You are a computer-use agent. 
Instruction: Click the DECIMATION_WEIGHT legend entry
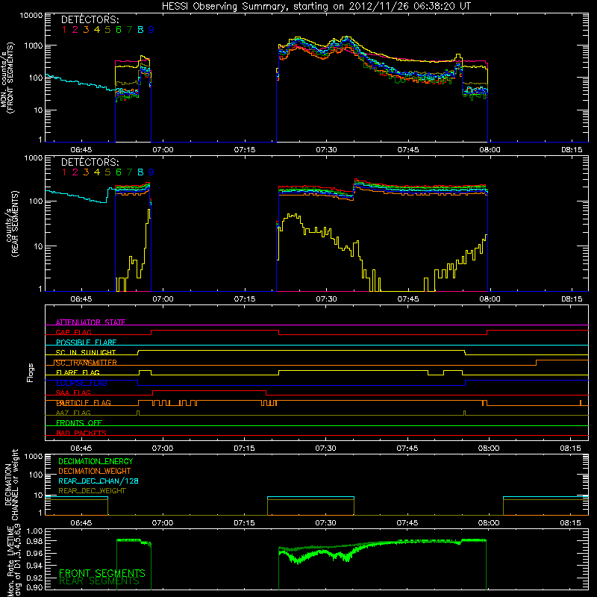(95, 471)
